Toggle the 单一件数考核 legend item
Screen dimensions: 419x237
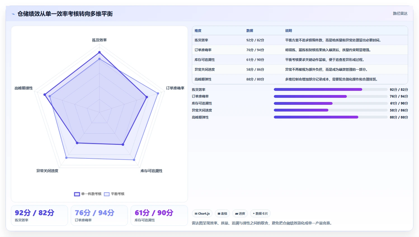(x=88, y=194)
